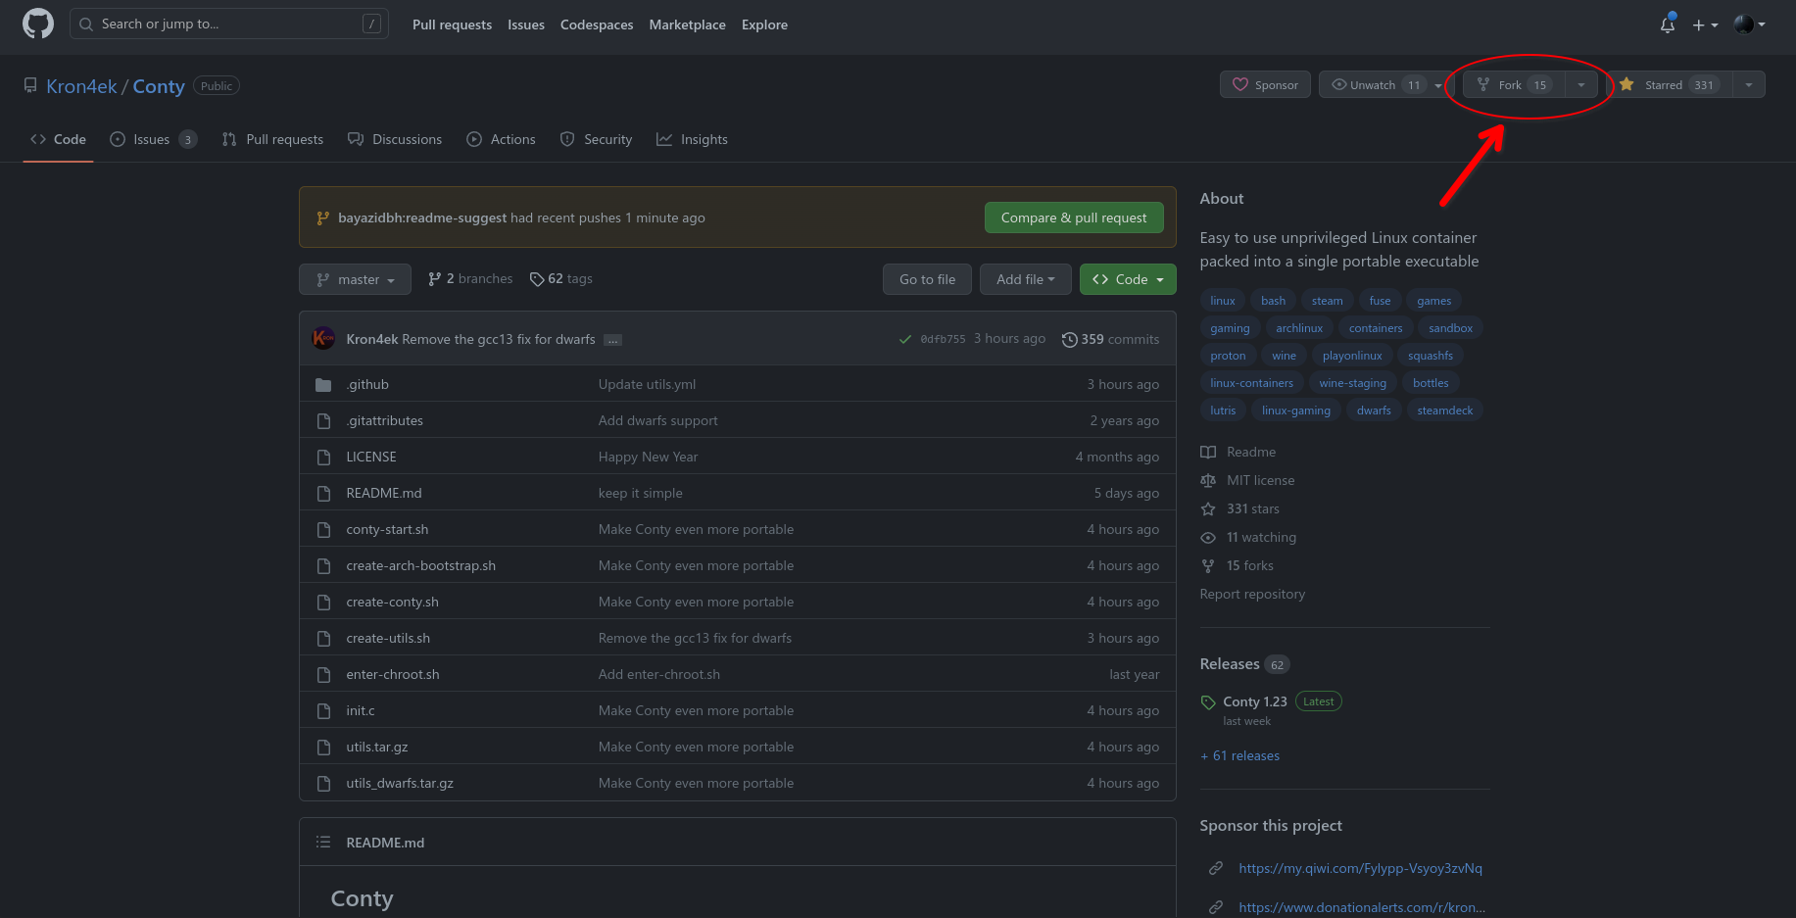Open the master branch dropdown
The width and height of the screenshot is (1796, 918).
coord(355,279)
